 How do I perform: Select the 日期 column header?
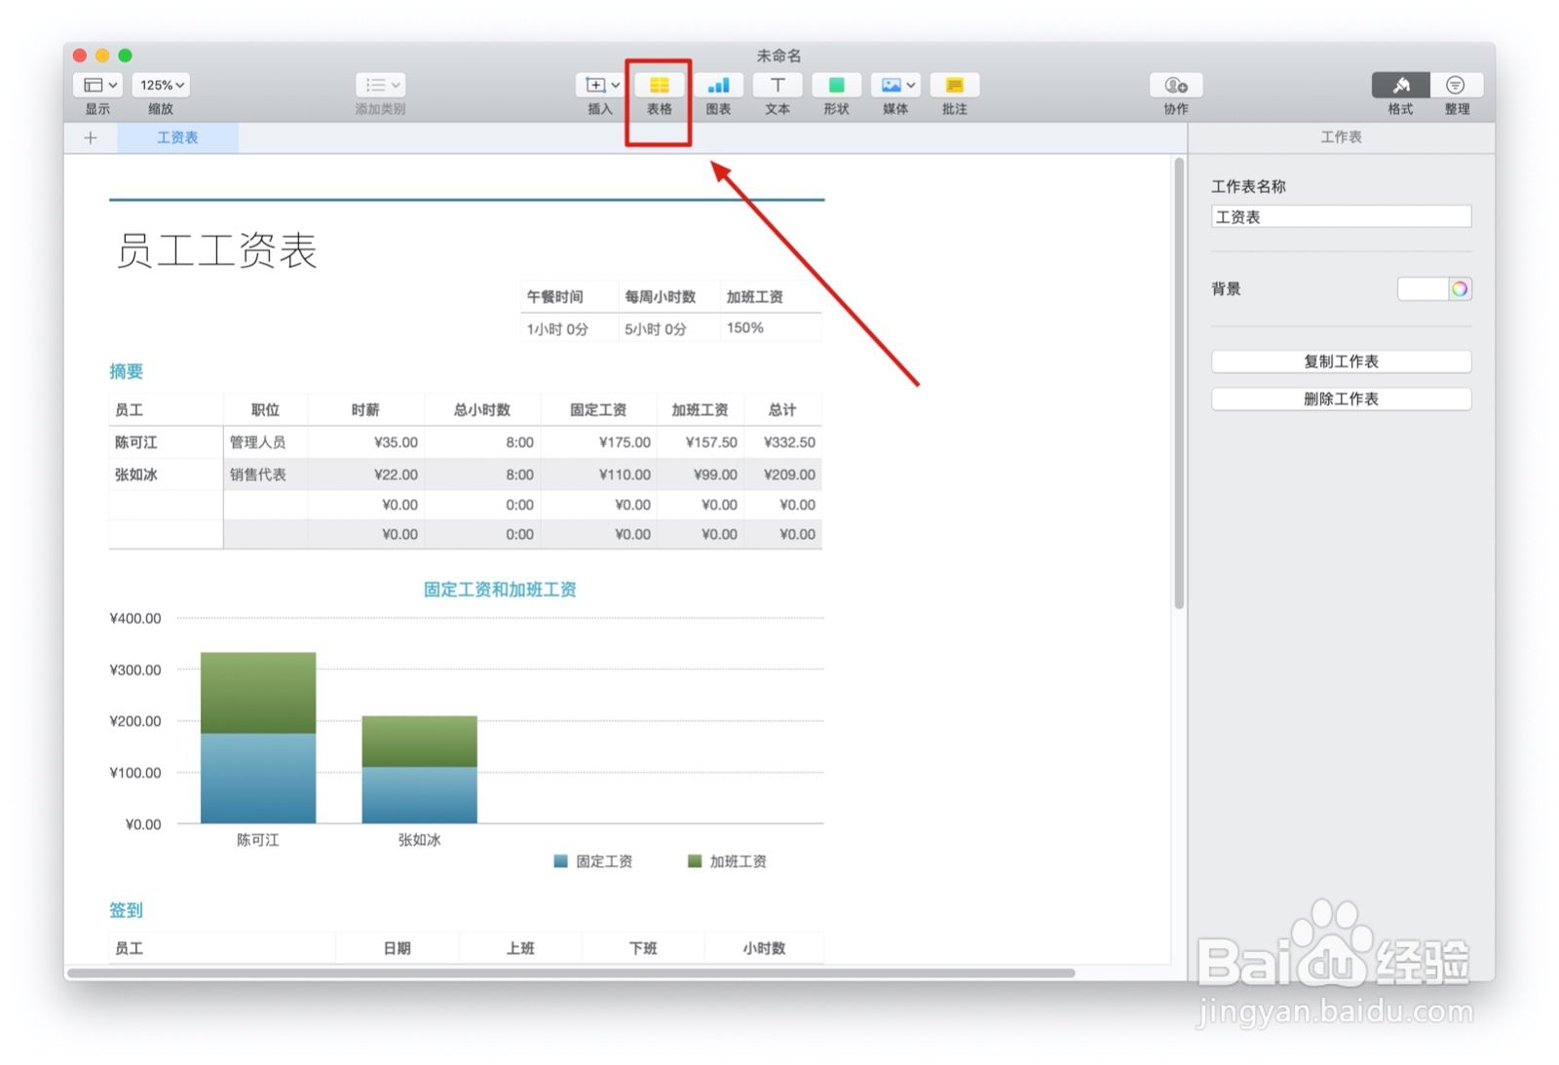point(397,948)
